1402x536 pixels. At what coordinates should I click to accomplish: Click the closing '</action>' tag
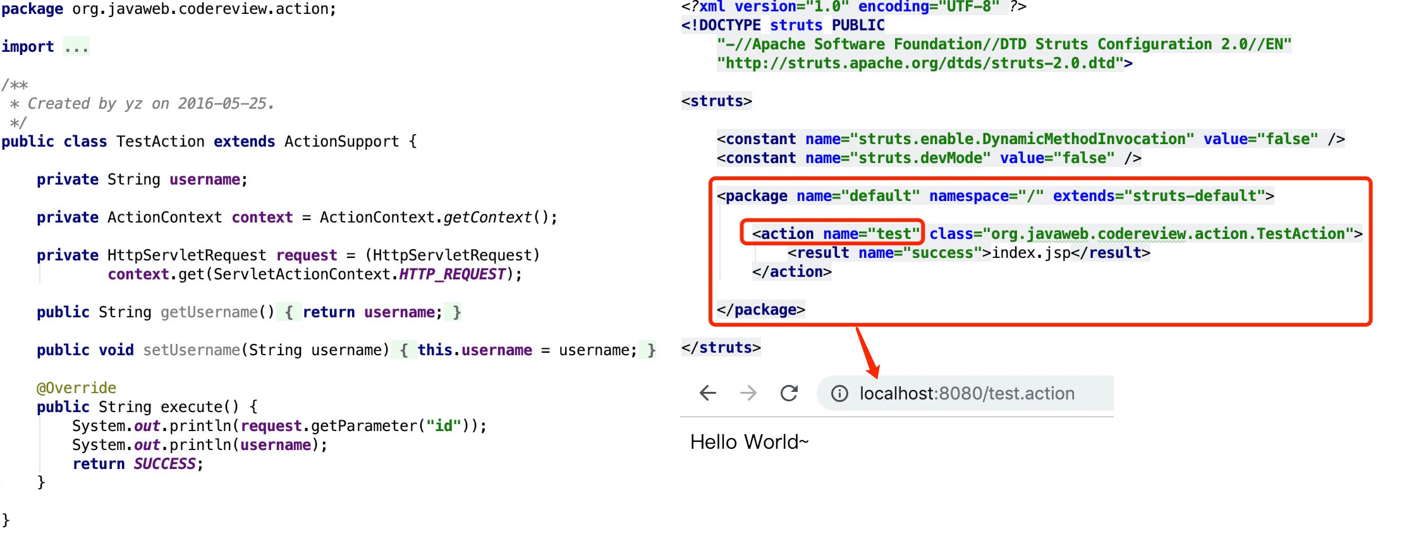pos(792,272)
